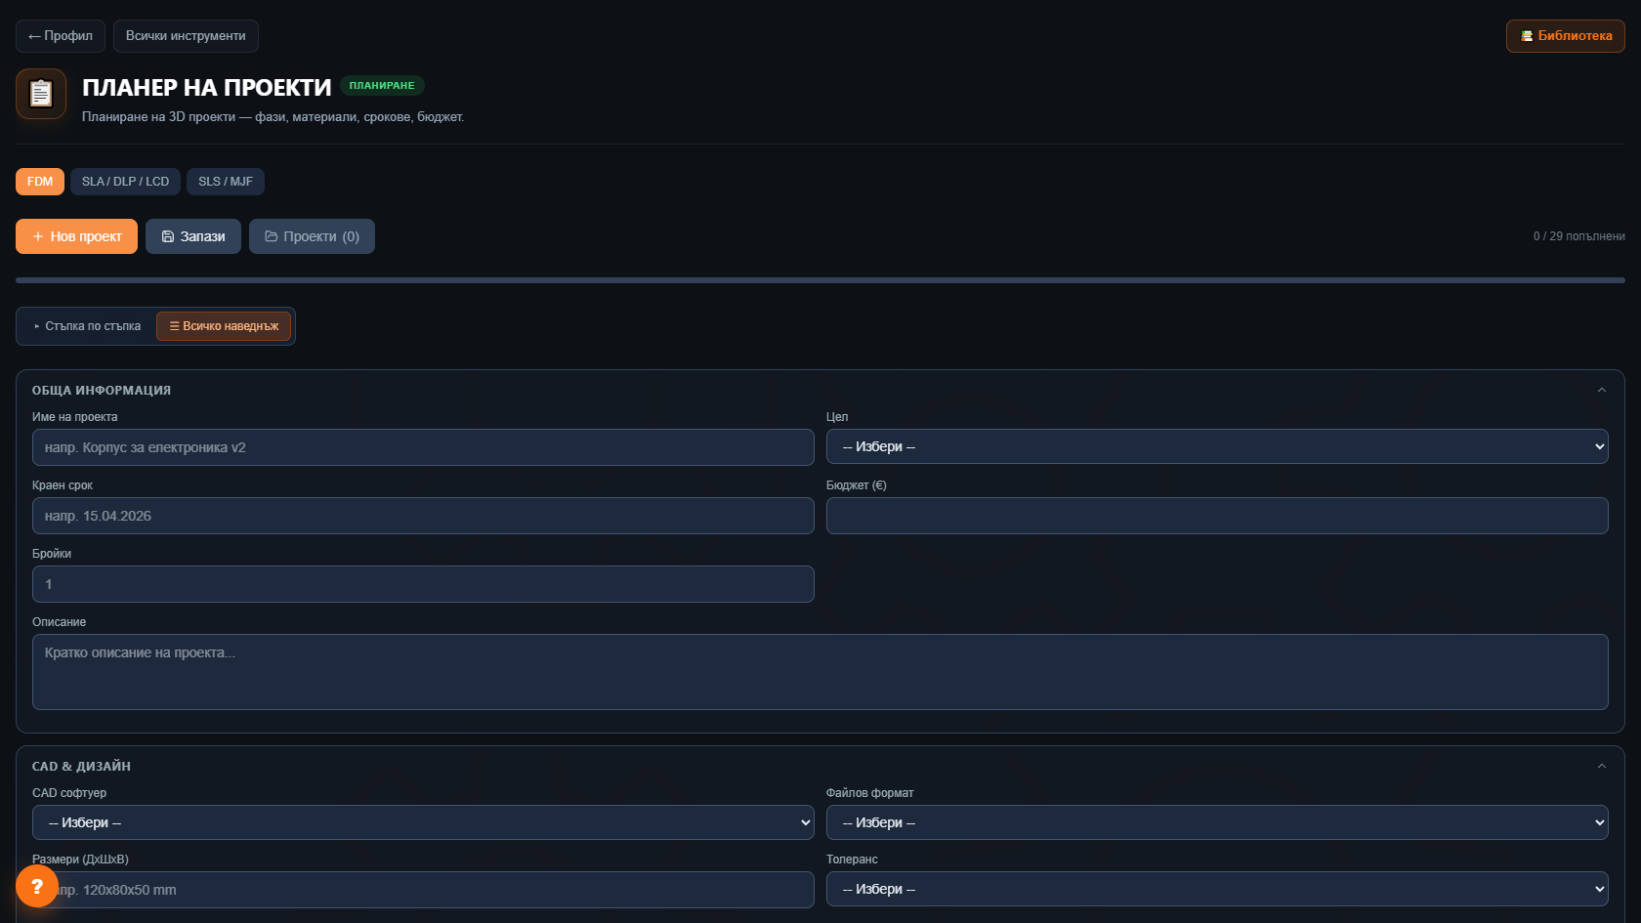Viewport: 1641px width, 923px height.
Task: Click the clipboard planner logo icon
Action: 41,94
